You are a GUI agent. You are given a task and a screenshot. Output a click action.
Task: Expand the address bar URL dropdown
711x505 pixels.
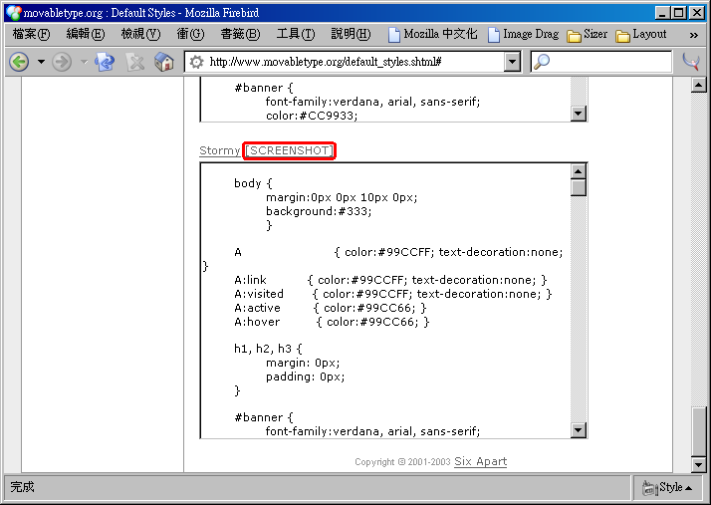(x=512, y=62)
